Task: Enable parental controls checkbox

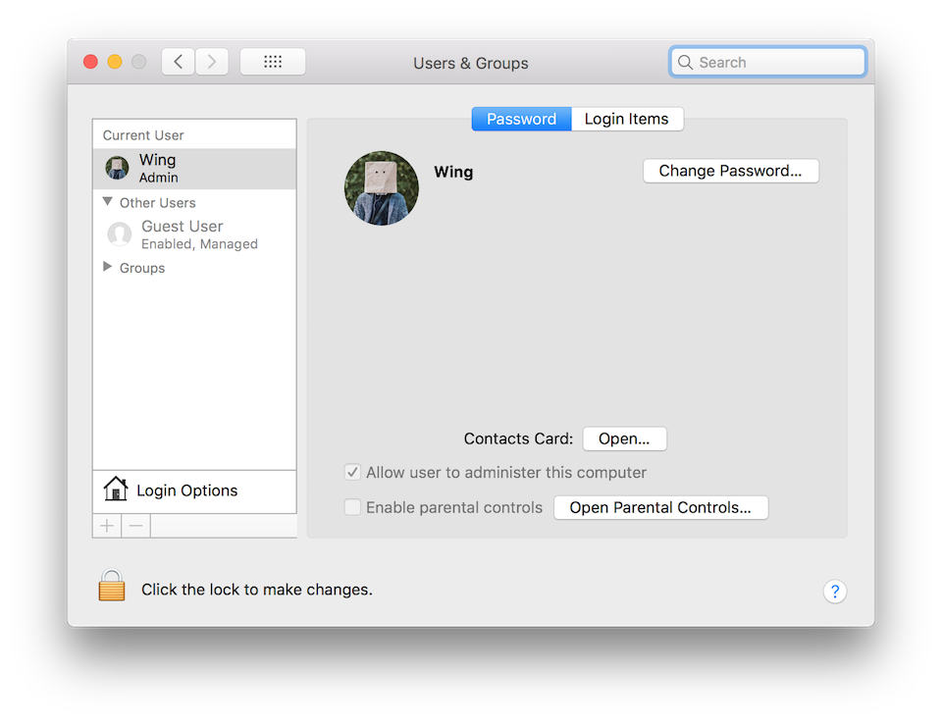Action: (x=352, y=507)
